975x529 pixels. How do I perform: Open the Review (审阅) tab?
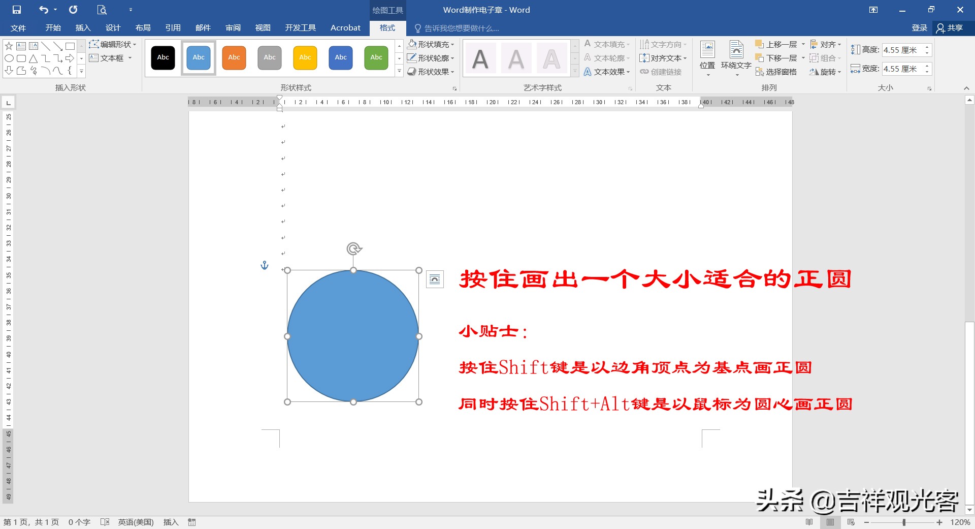pyautogui.click(x=233, y=27)
